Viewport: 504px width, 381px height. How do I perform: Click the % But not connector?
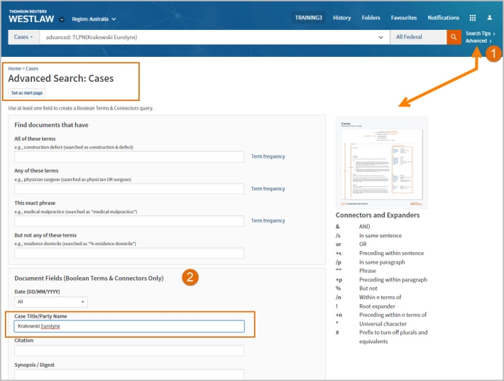[356, 289]
